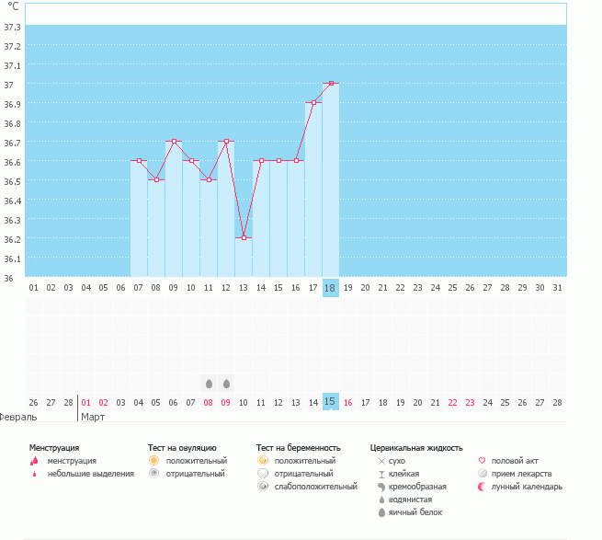This screenshot has width=602, height=540.
Task: Click date 26 under February
Action: point(33,403)
